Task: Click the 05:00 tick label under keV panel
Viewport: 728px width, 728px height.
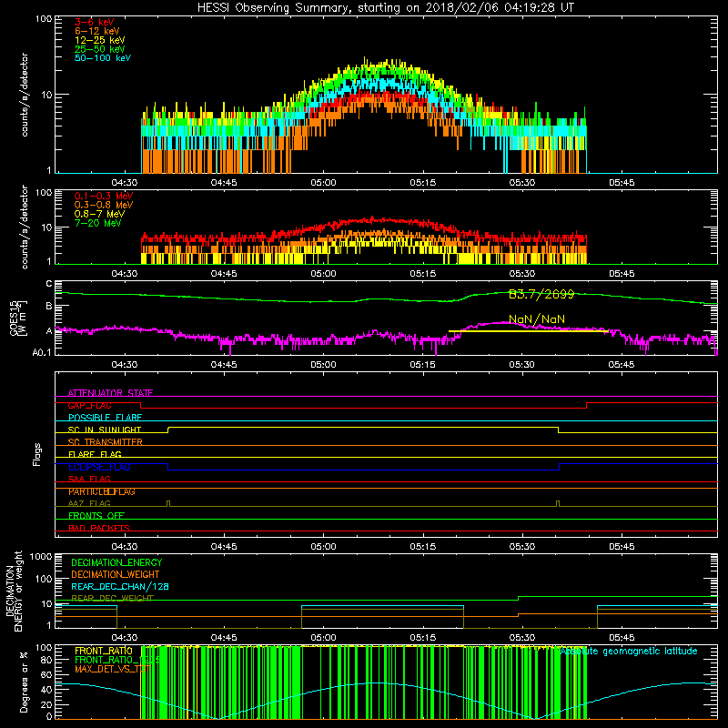Action: [323, 183]
